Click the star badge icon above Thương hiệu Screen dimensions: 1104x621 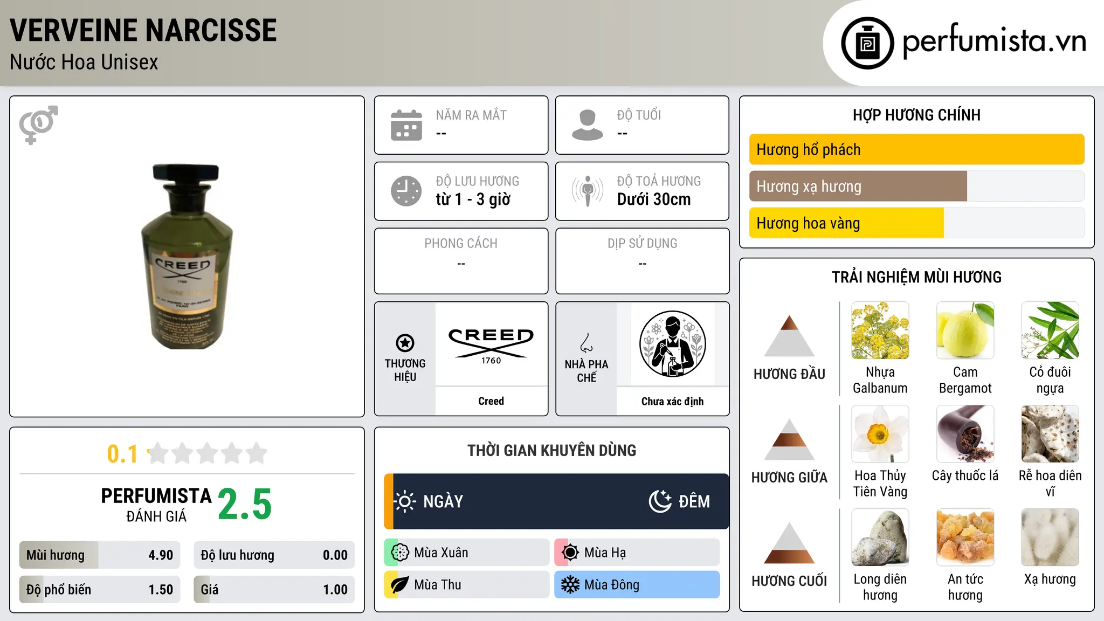[x=405, y=343]
